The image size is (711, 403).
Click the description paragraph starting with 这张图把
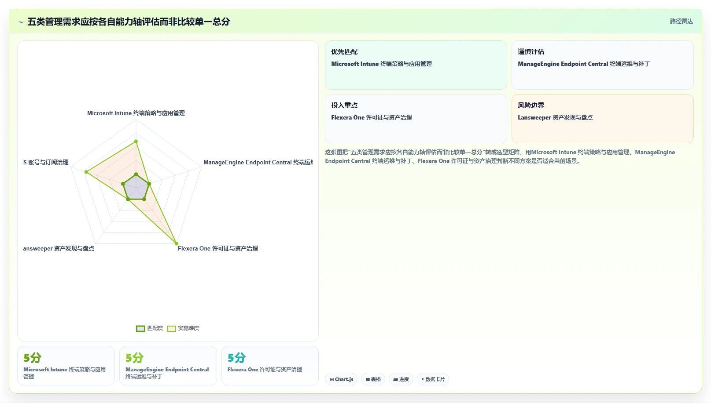500,156
